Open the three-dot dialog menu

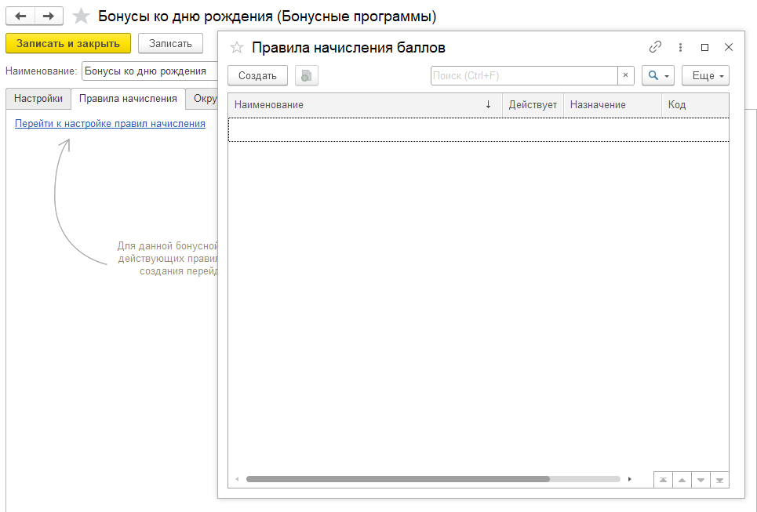pyautogui.click(x=680, y=47)
